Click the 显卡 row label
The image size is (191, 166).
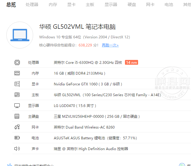pyautogui.click(x=35, y=84)
